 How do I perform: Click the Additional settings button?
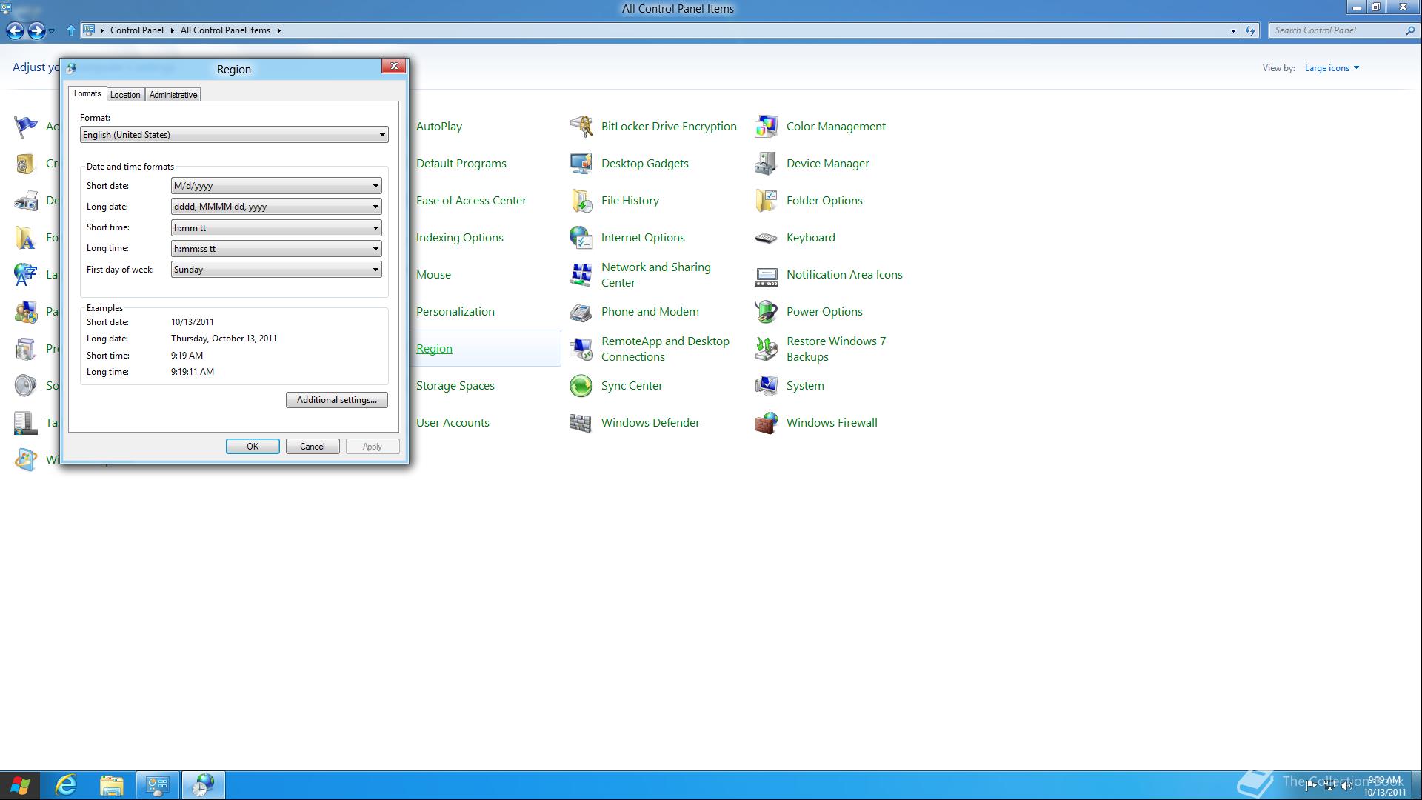(x=337, y=400)
